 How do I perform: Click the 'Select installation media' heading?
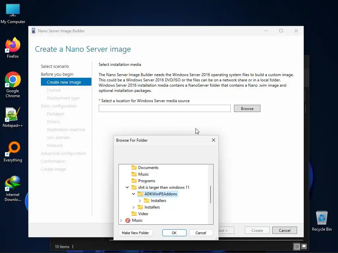pyautogui.click(x=120, y=65)
